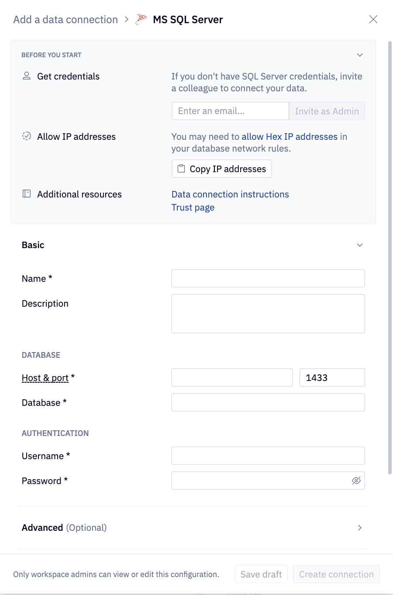Open the Trust page link
Viewport: 393px width, 595px height.
tap(193, 208)
